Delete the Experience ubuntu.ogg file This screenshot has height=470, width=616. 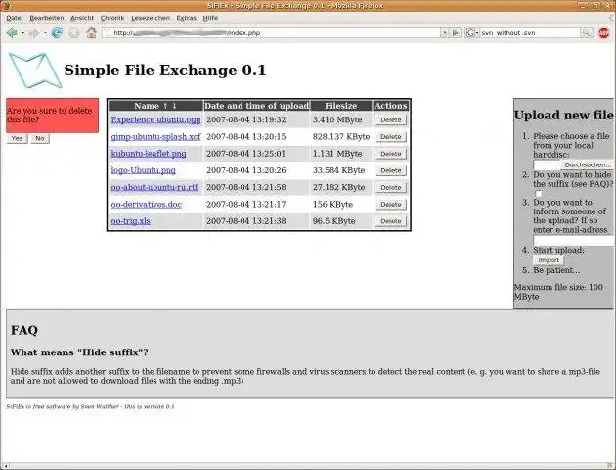[x=391, y=120]
